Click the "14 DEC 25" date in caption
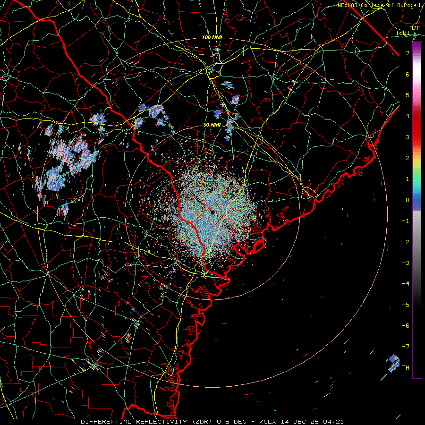 299,422
